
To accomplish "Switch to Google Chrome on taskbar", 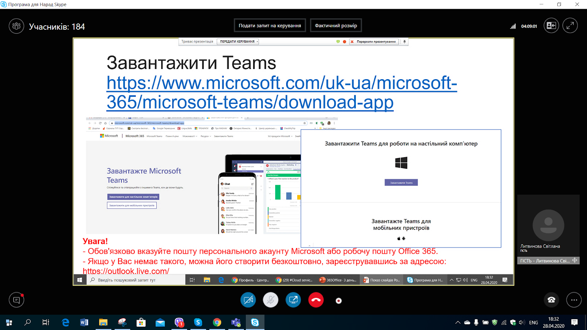I will click(x=217, y=322).
